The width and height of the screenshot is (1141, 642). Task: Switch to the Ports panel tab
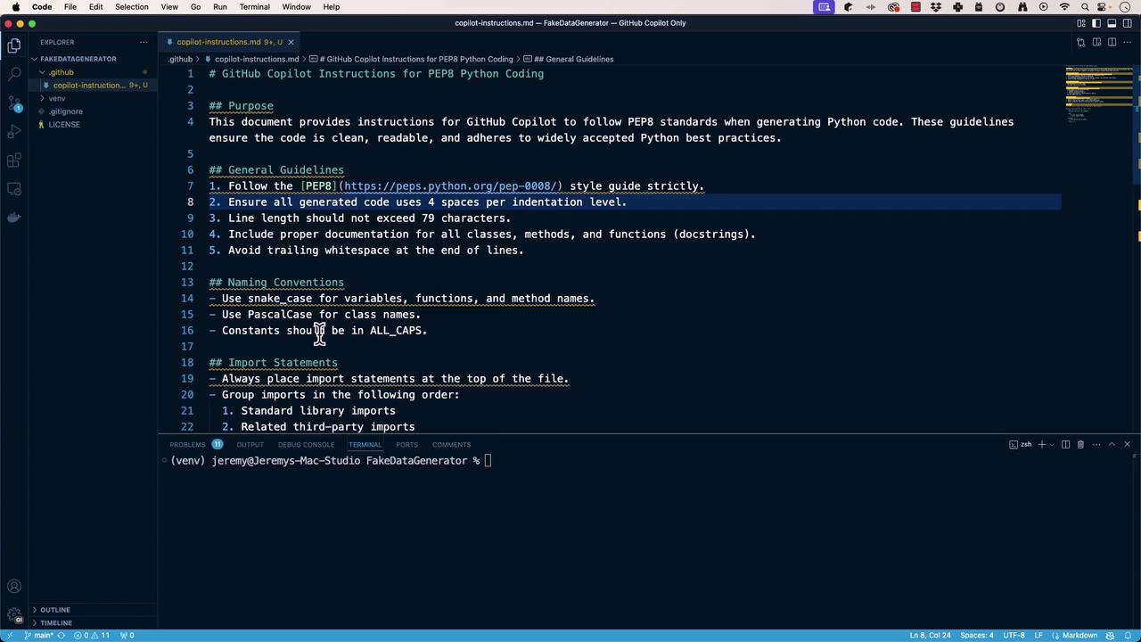(406, 444)
